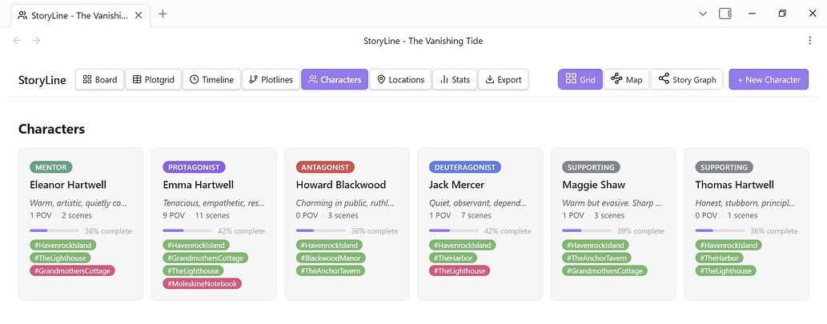Click Thomas Hartwell's #TheHarbor tag

[x=720, y=258]
